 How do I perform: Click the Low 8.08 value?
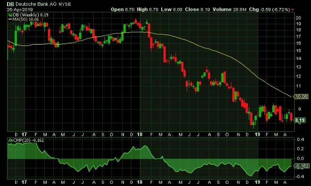(x=172, y=9)
